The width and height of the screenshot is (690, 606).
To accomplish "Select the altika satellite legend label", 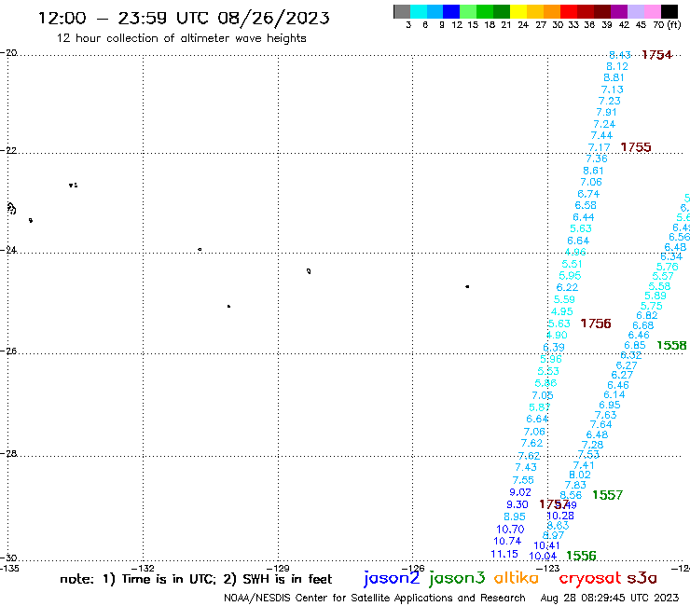I will 516,578.
